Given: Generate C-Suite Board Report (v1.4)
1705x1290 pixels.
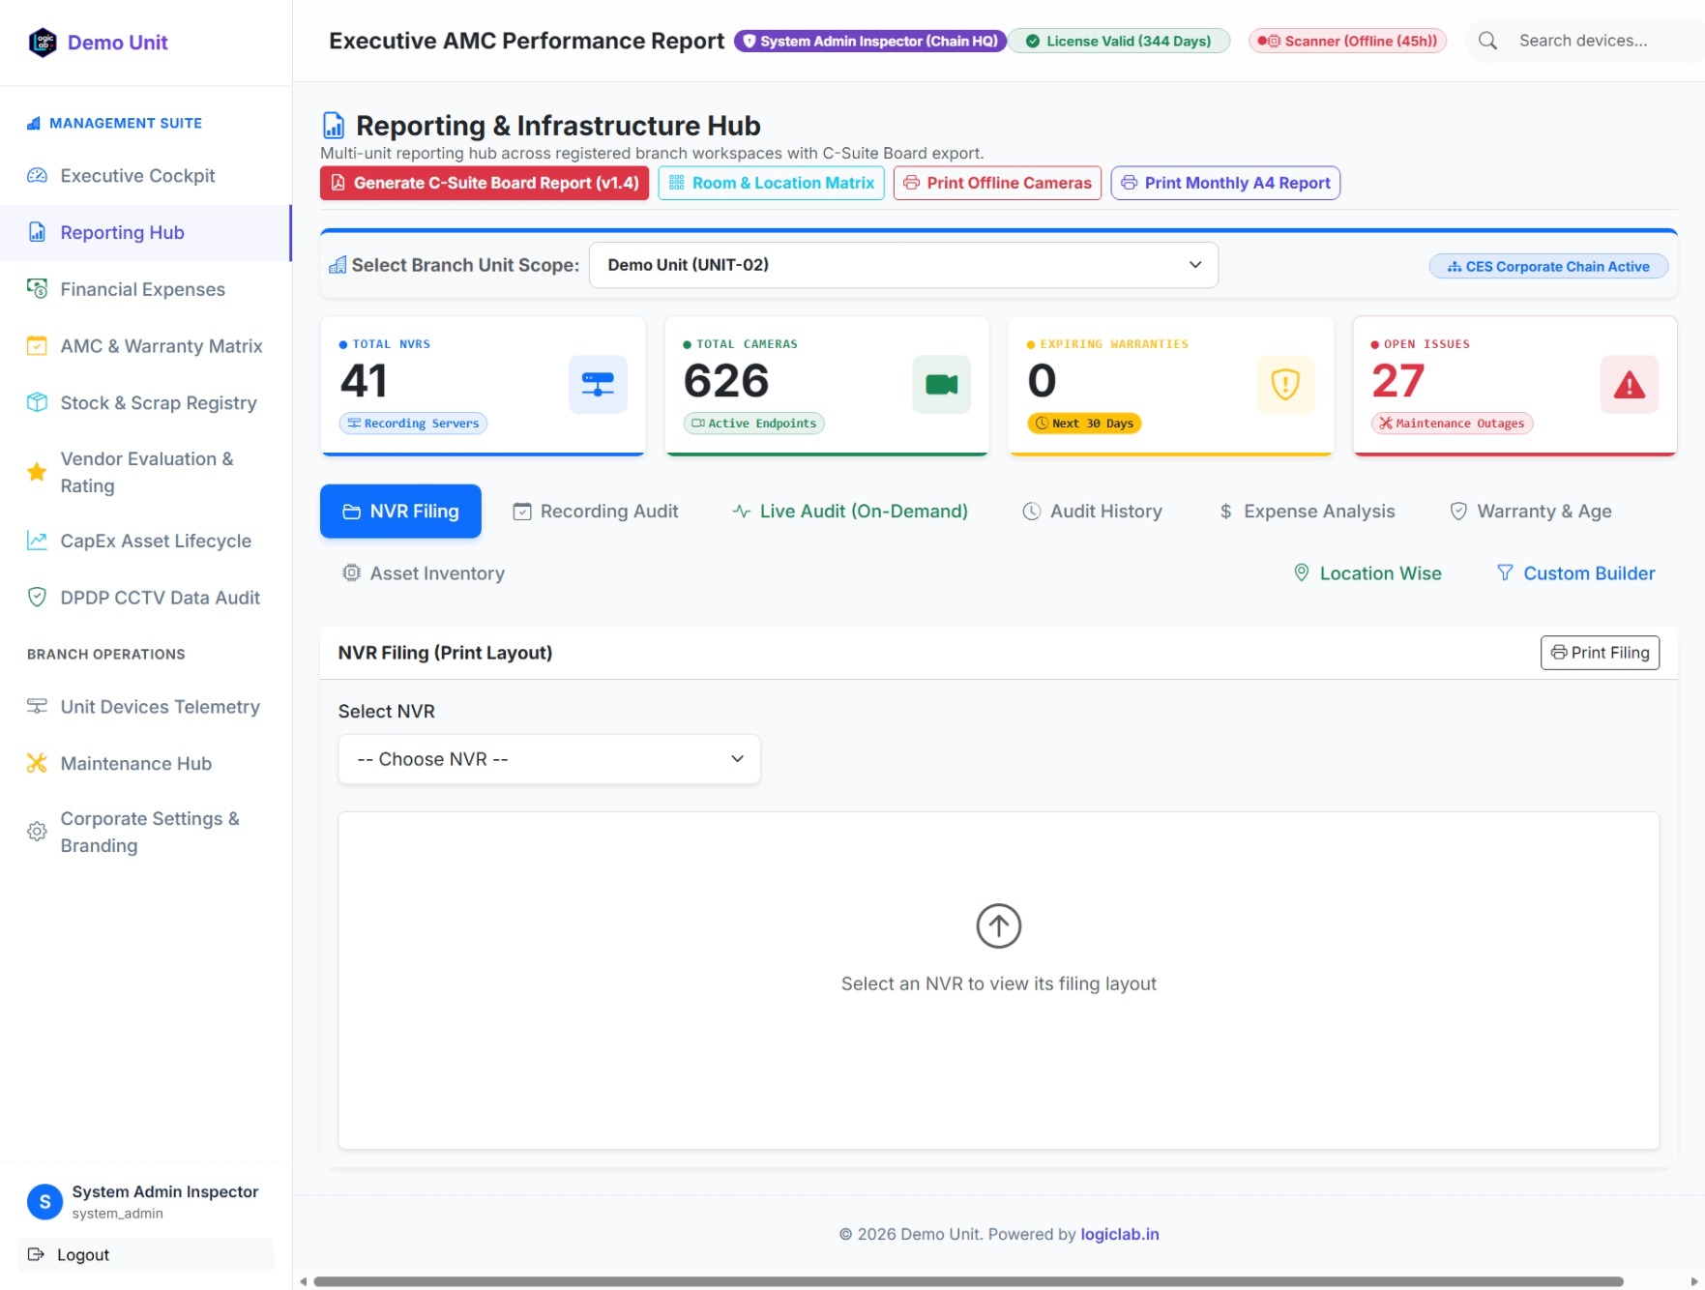Looking at the screenshot, I should [485, 183].
